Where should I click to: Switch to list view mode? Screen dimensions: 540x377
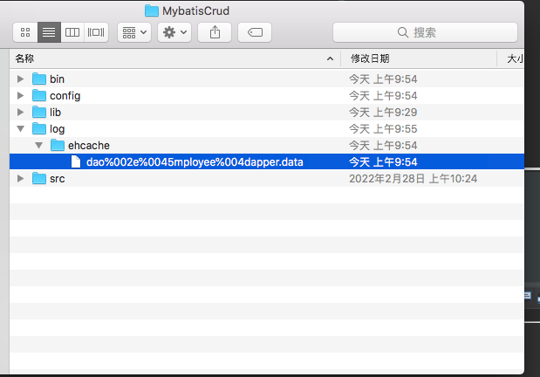click(49, 32)
